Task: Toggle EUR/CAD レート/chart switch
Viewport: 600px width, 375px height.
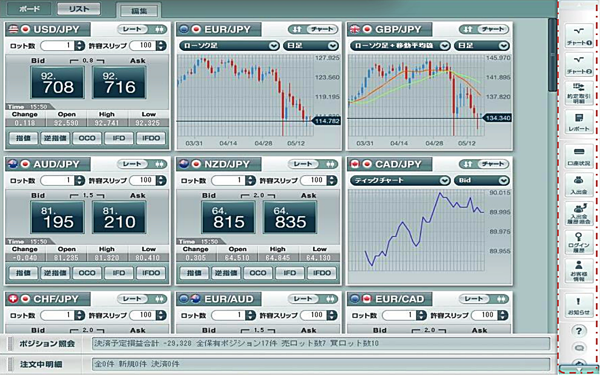Action: point(484,299)
